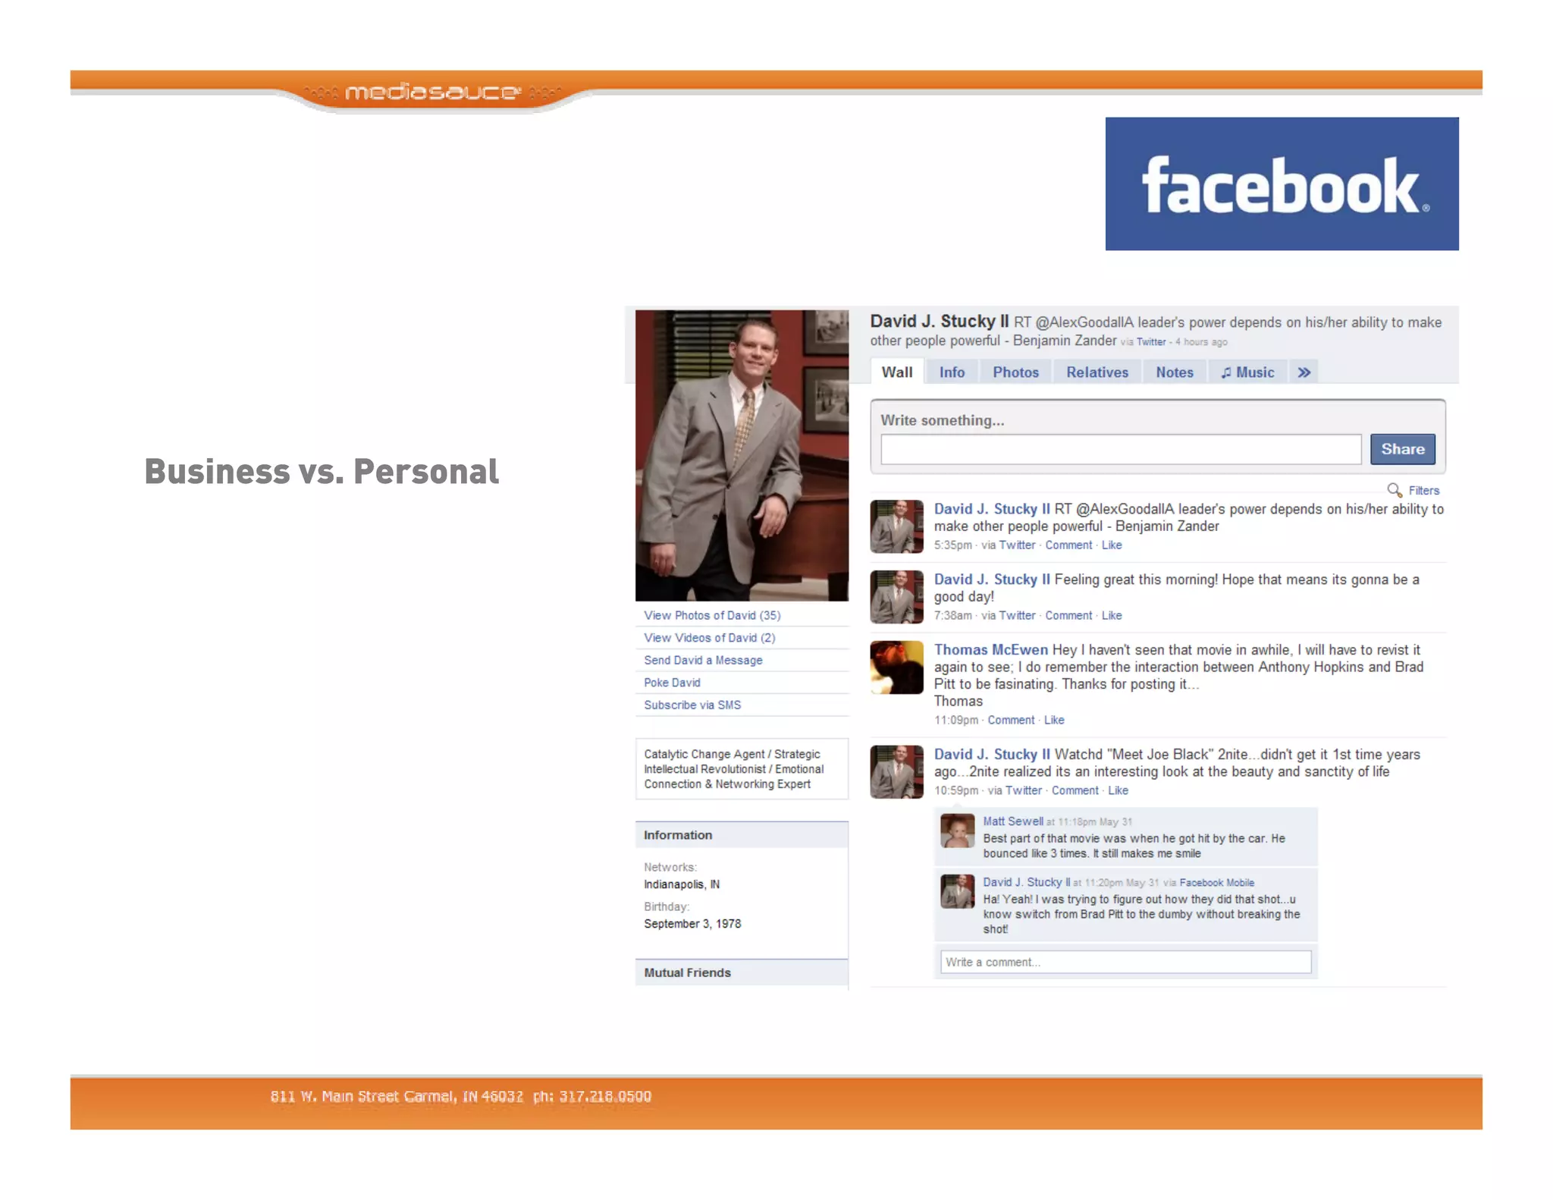Click the September 3, 1978 birthday
Viewport: 1553px width, 1200px height.
pos(692,924)
